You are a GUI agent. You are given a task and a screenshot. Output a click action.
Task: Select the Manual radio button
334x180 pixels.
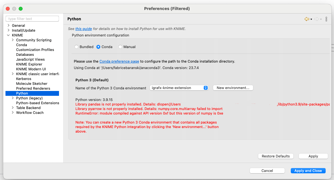(x=120, y=47)
